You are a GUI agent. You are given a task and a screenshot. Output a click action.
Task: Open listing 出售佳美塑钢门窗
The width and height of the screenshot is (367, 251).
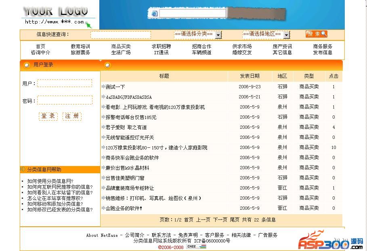click(x=125, y=178)
